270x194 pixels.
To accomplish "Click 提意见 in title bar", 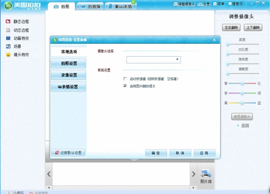I will click(x=235, y=4).
